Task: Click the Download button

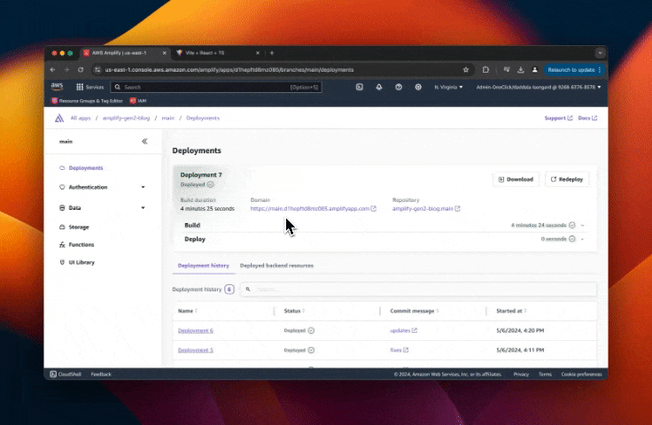Action: tap(516, 180)
